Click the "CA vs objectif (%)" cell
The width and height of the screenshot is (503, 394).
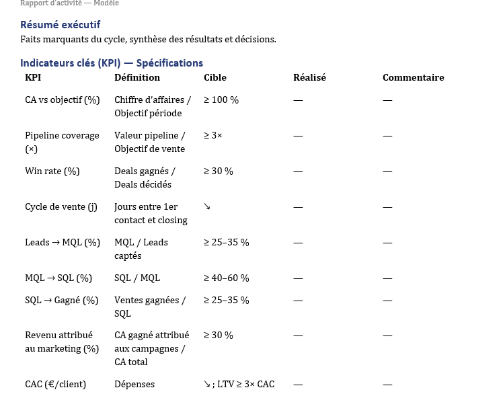pos(62,100)
